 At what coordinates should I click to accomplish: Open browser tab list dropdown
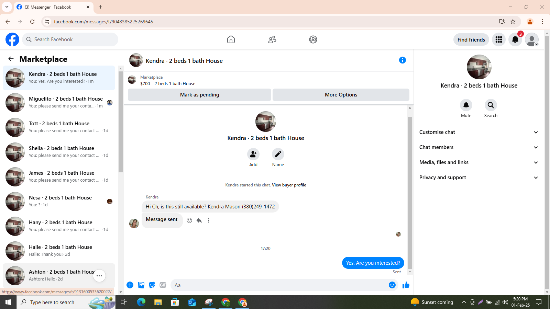[7, 7]
